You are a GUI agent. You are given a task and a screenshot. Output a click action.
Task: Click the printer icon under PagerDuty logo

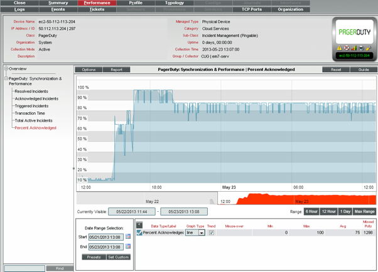[360, 48]
